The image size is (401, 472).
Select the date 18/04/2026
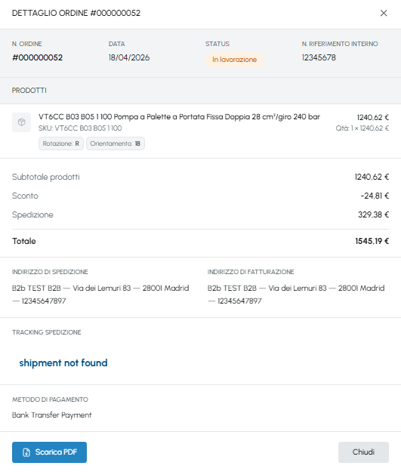tap(129, 57)
